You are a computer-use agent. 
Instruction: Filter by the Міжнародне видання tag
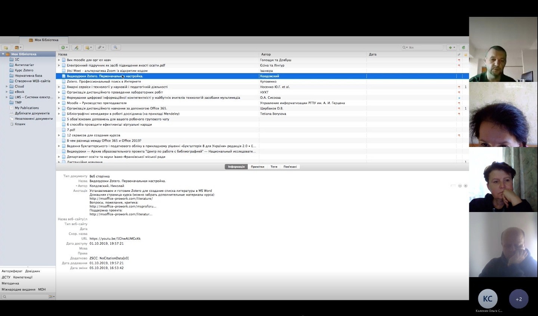pos(18,289)
